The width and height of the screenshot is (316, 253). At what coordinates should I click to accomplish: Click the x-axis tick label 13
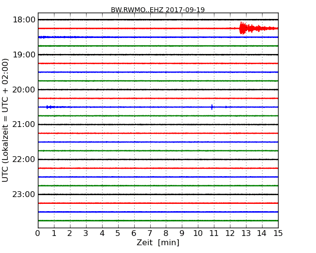pyautogui.click(x=246, y=233)
